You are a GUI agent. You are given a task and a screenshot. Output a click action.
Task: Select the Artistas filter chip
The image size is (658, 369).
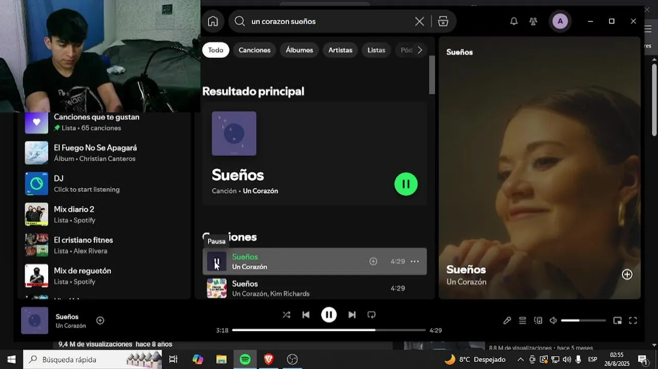pyautogui.click(x=340, y=50)
